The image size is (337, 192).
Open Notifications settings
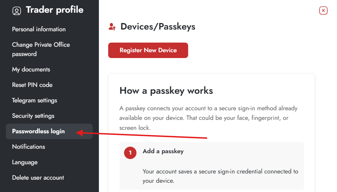[29, 147]
